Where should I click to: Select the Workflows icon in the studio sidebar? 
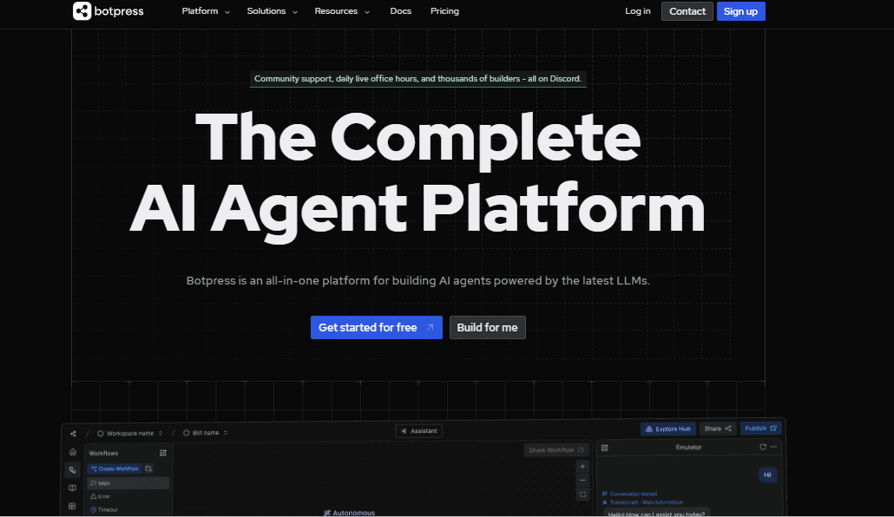pos(72,470)
